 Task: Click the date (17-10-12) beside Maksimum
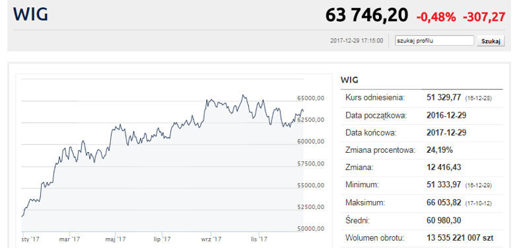[478, 203]
